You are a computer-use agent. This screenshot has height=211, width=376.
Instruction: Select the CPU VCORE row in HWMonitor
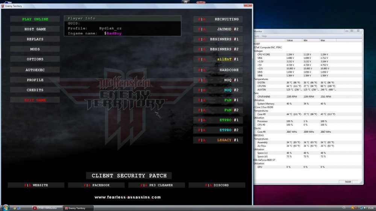(308, 54)
